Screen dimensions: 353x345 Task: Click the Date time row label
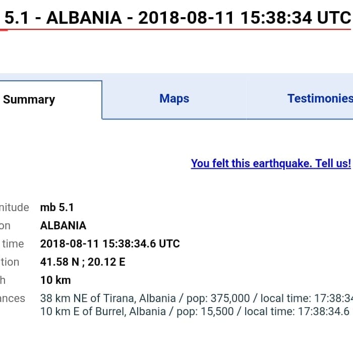(12, 243)
